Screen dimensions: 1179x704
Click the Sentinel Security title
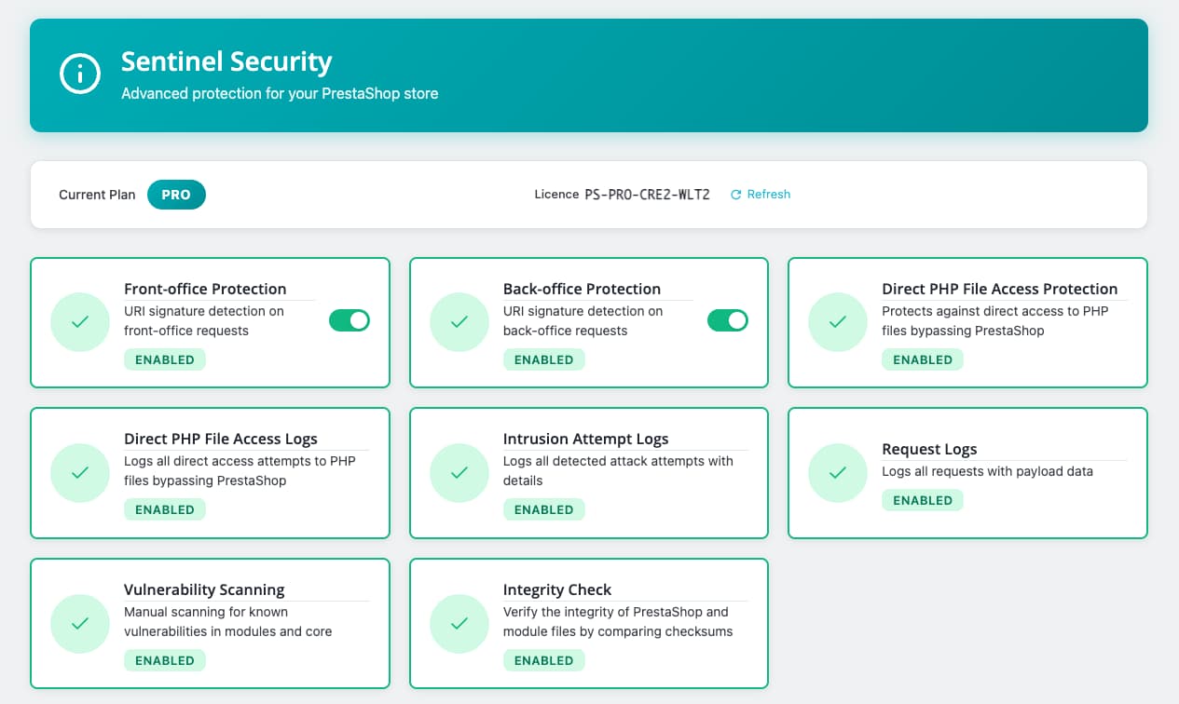point(226,61)
